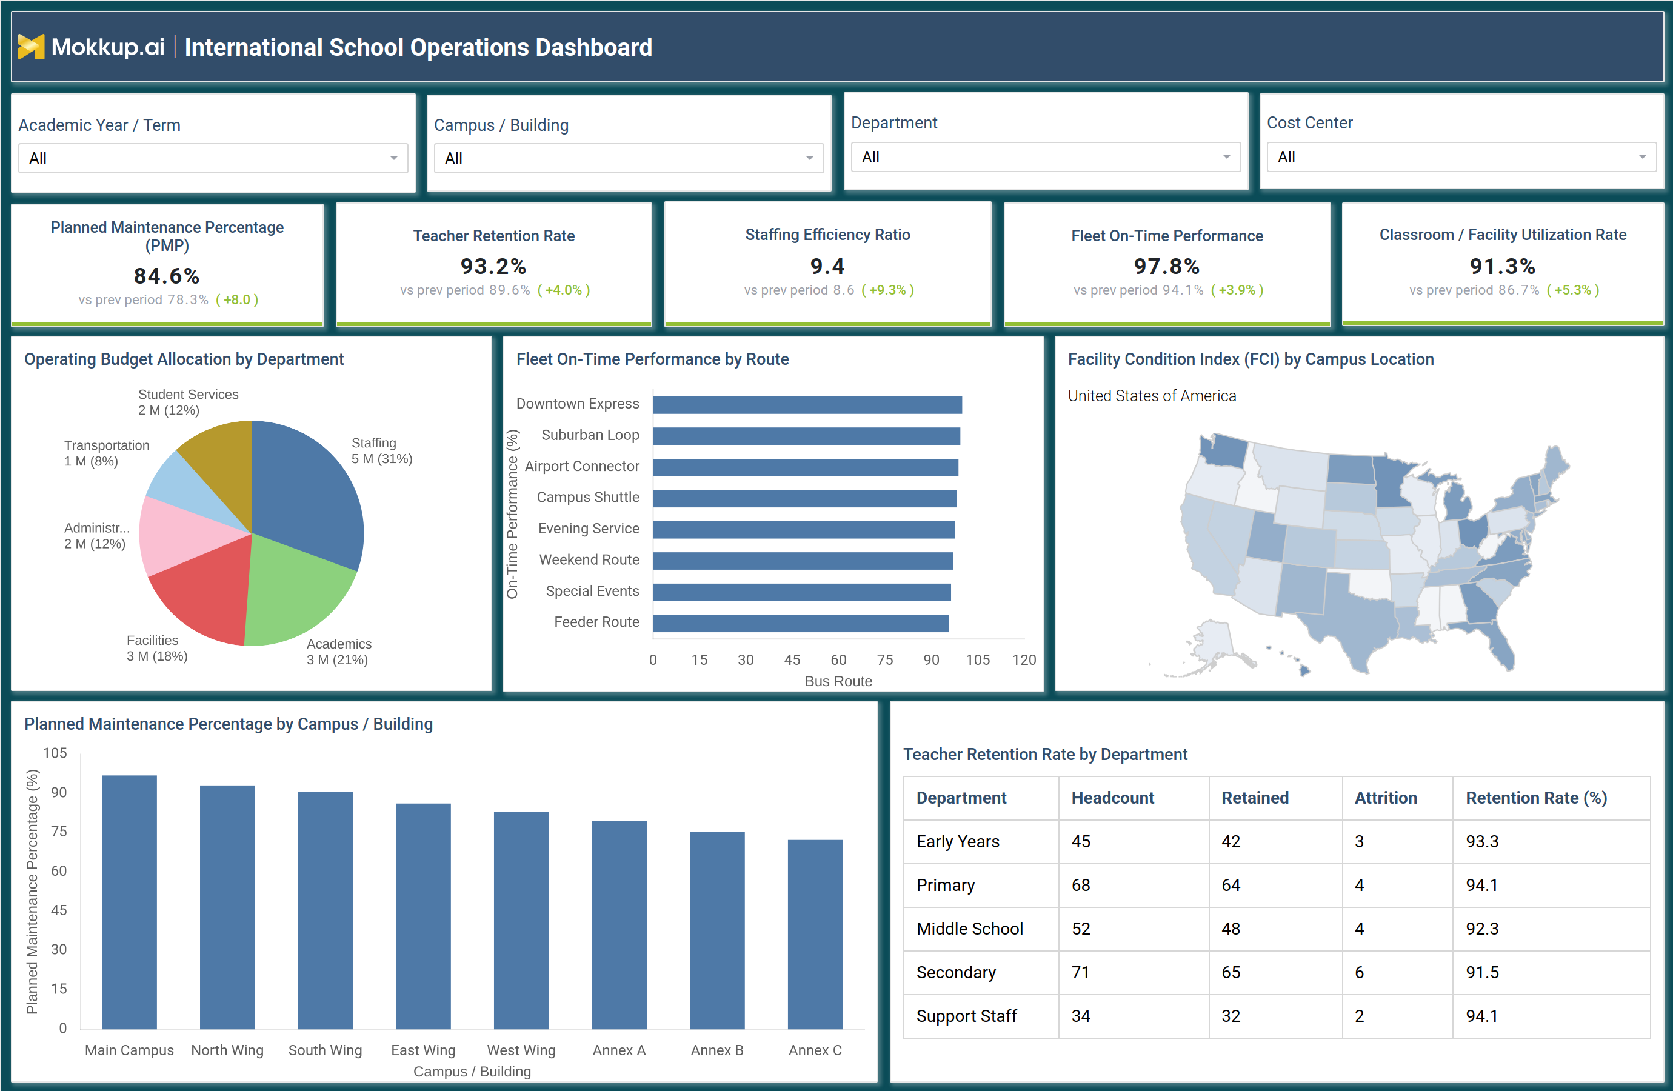The image size is (1673, 1091).
Task: Select the Staffing 5 M (31%) label
Action: point(382,450)
